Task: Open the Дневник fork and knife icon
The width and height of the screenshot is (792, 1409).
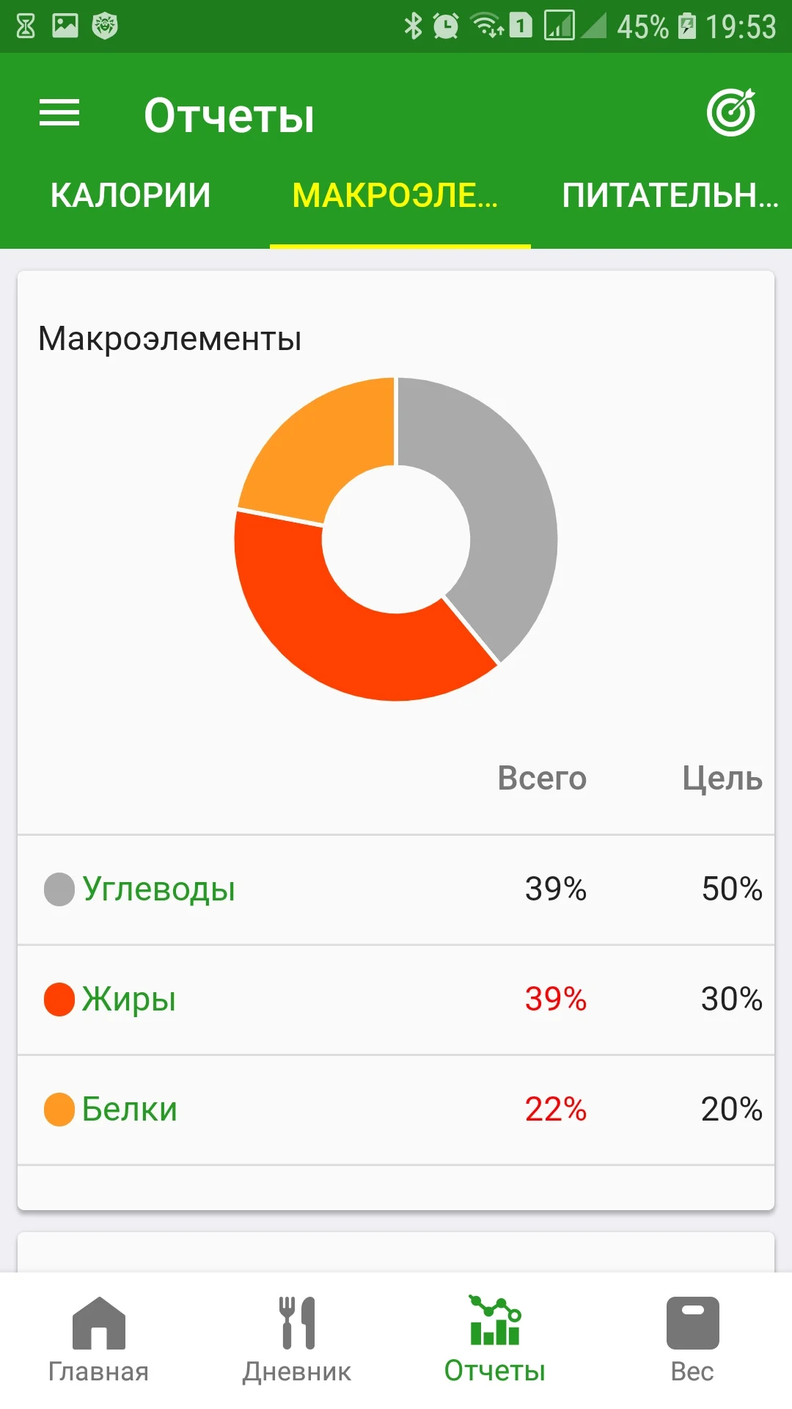Action: click(x=297, y=1323)
